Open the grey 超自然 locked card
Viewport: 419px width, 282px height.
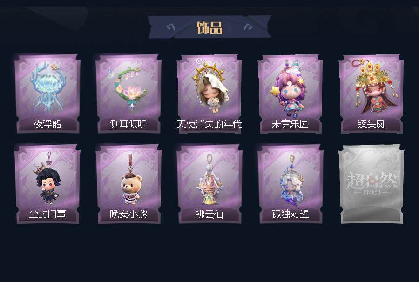click(x=372, y=184)
